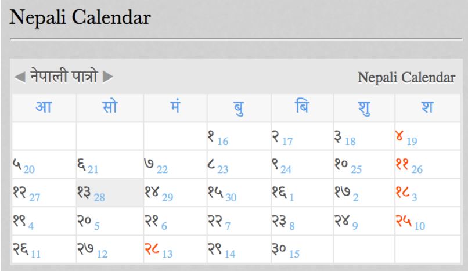Image resolution: width=468 pixels, height=271 pixels.
Task: Click the Nepali Calendar label at right
Action: (406, 78)
